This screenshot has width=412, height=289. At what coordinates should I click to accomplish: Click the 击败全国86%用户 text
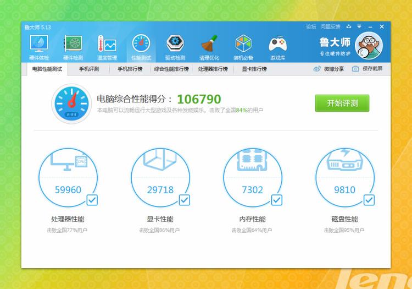(x=159, y=230)
